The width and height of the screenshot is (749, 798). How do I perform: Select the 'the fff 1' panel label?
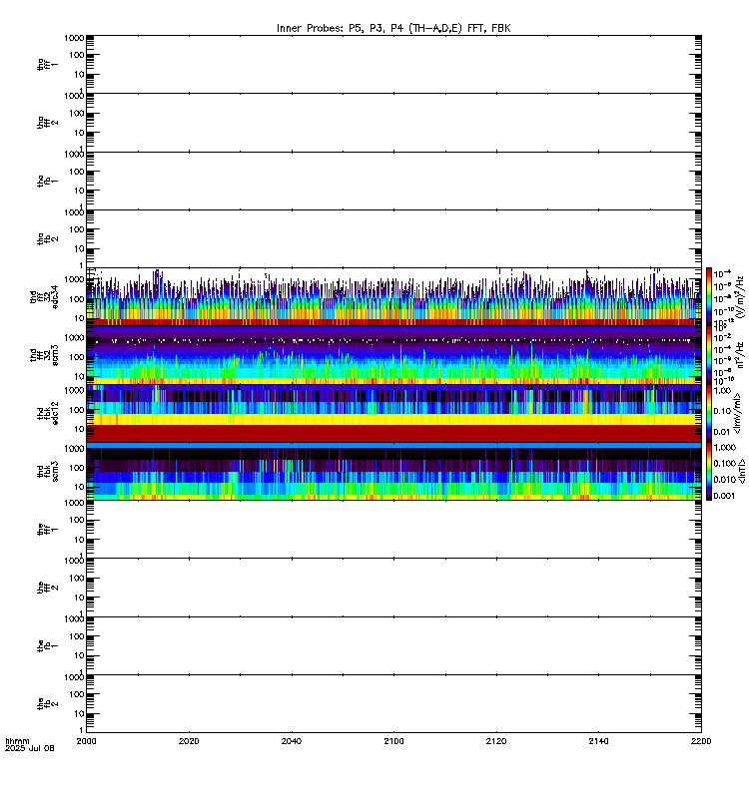[x=47, y=530]
